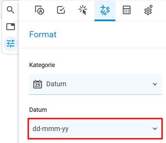Click the Kategorie field label

click(42, 65)
